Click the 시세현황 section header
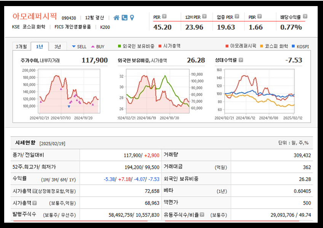Image resolution: width=323 pixels, height=228 pixels. click(x=26, y=143)
